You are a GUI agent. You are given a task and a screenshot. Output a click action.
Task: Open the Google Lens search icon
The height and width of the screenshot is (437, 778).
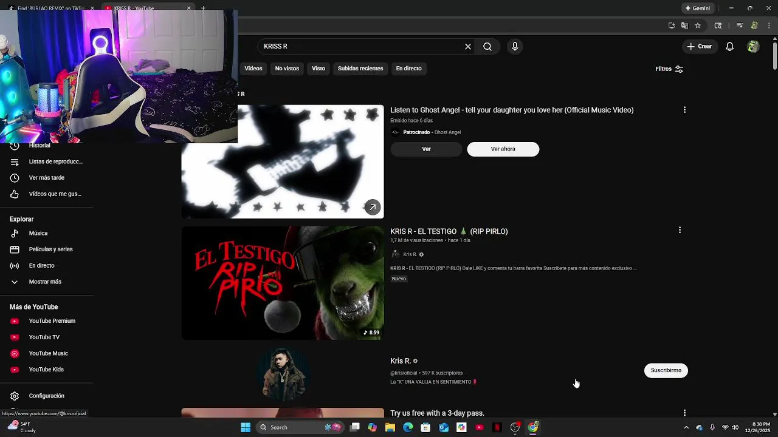(x=718, y=25)
